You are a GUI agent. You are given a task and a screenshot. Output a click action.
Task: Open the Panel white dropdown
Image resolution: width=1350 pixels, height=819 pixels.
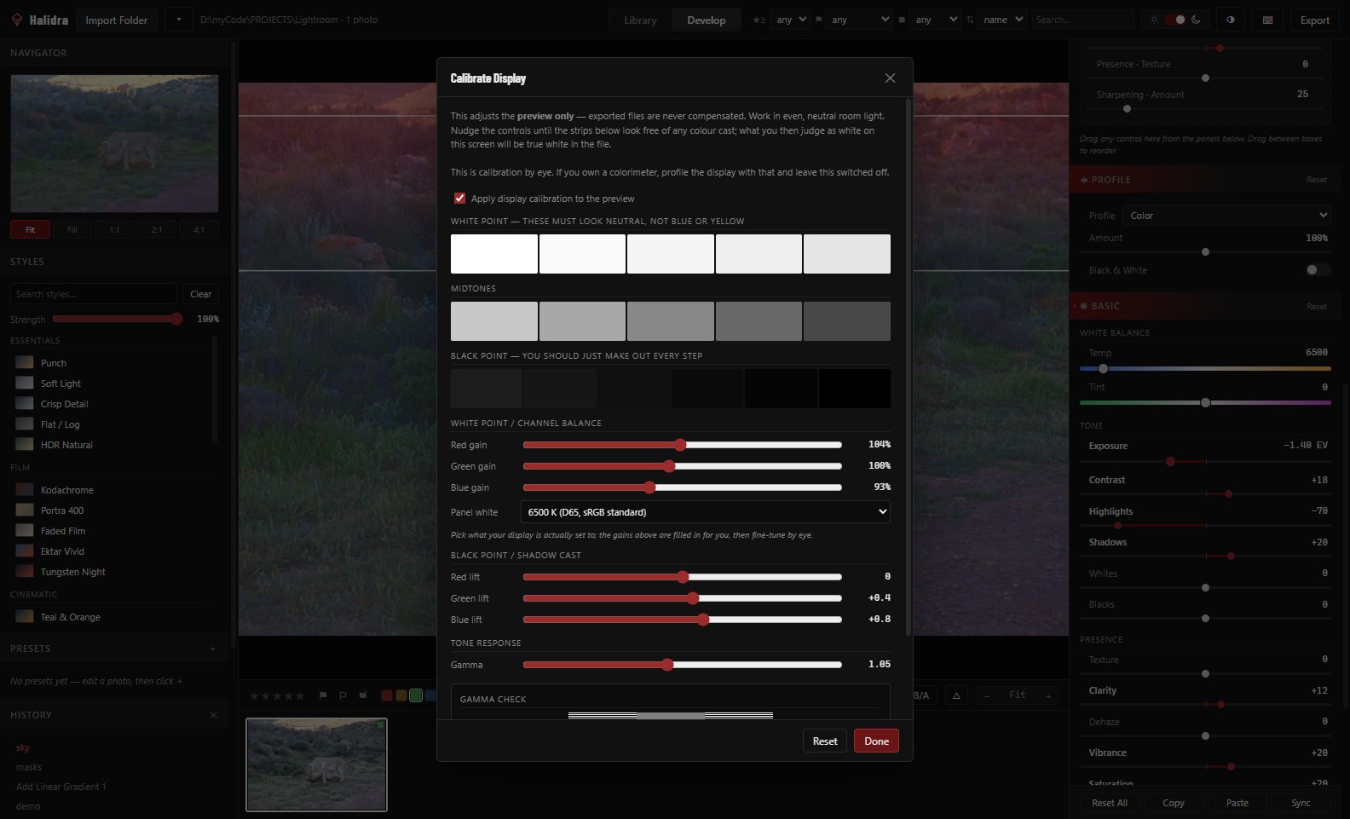(706, 511)
